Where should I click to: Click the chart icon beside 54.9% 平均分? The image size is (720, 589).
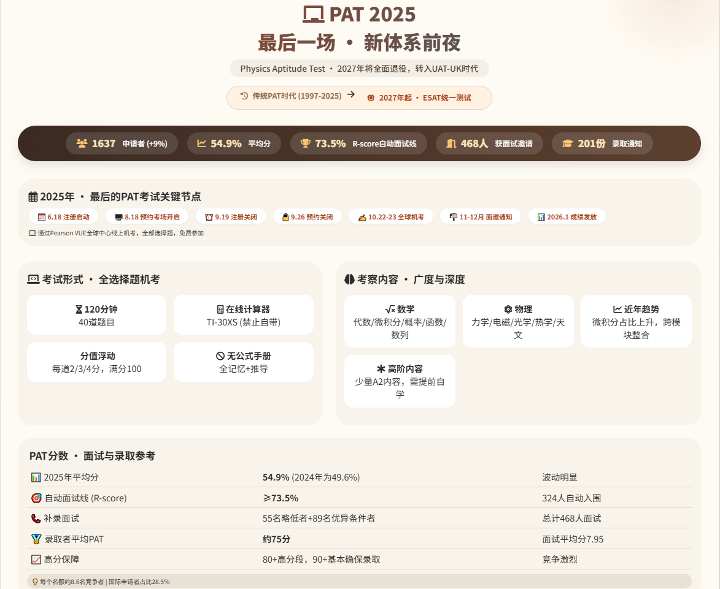[x=201, y=143]
